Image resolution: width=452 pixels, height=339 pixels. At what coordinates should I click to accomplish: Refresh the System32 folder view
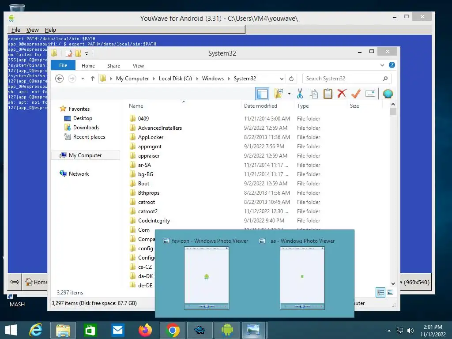click(291, 79)
